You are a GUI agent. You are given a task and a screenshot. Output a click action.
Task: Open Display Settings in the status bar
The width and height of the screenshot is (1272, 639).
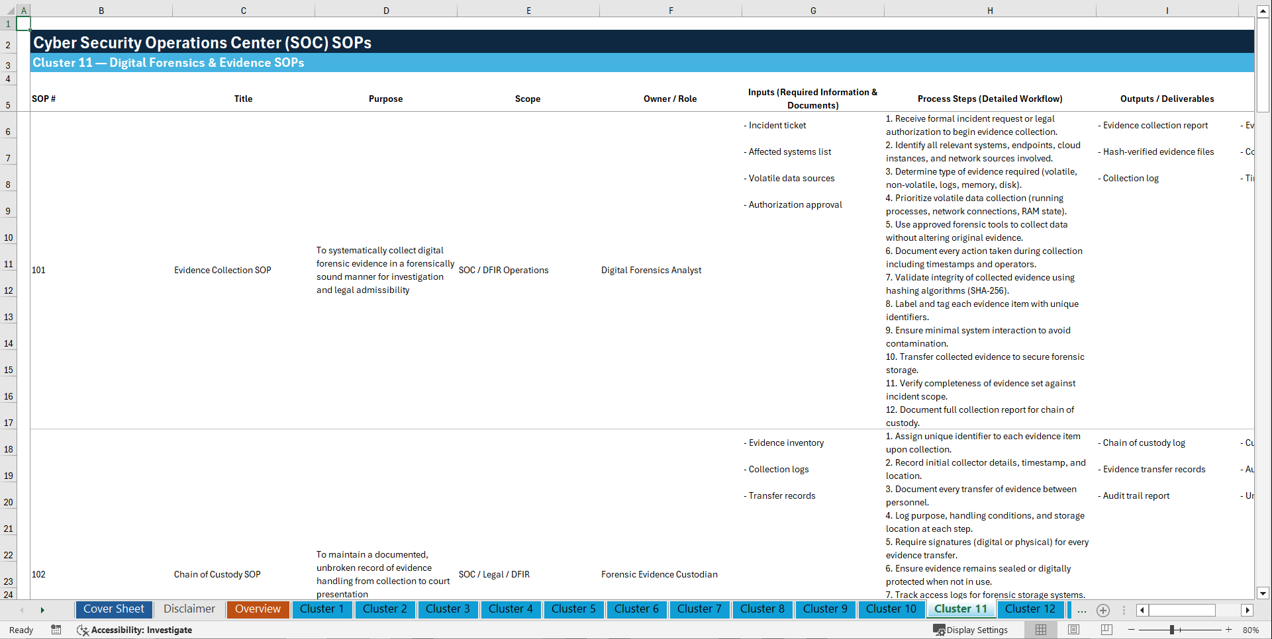(970, 630)
